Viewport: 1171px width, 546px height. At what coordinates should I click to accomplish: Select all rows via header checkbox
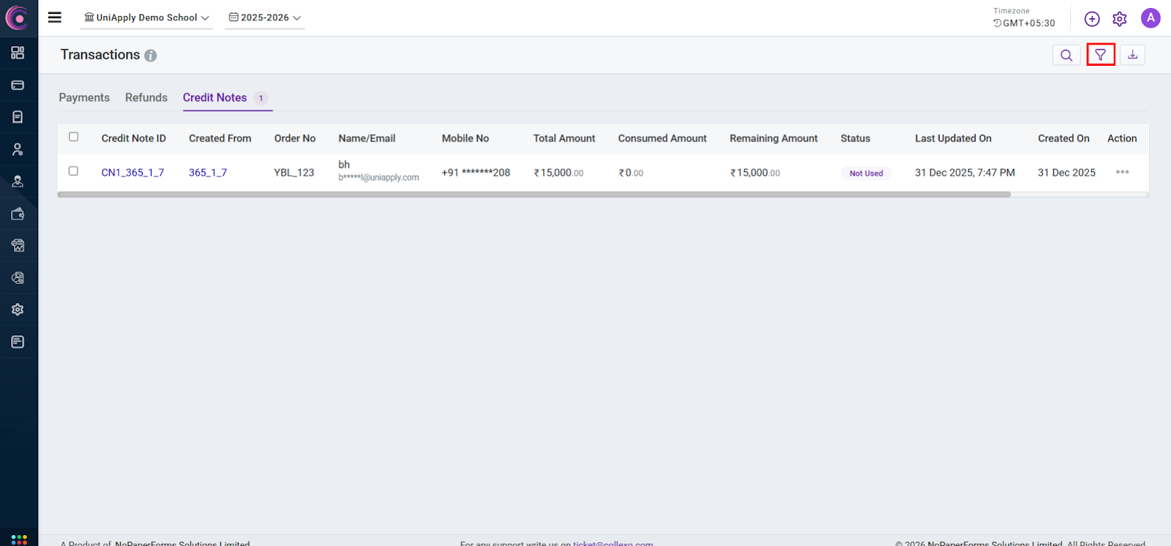coord(73,137)
